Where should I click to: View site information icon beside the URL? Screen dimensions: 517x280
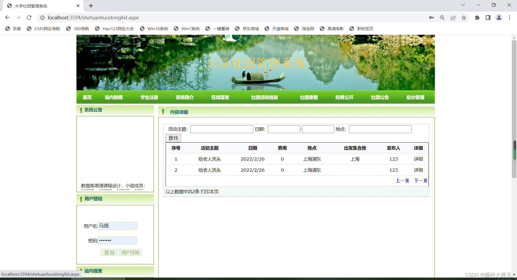[x=42, y=18]
